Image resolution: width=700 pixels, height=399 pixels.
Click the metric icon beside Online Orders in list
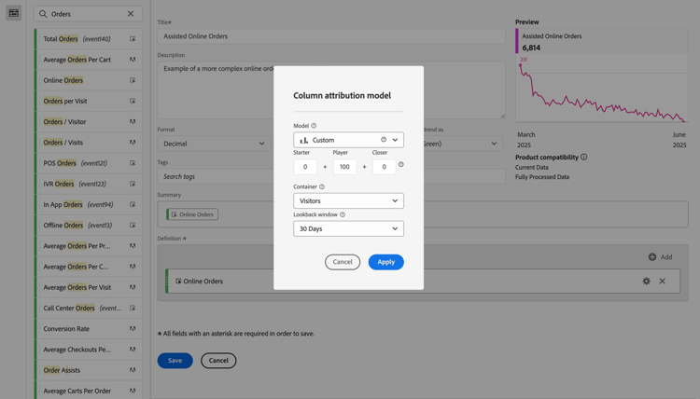tap(133, 80)
